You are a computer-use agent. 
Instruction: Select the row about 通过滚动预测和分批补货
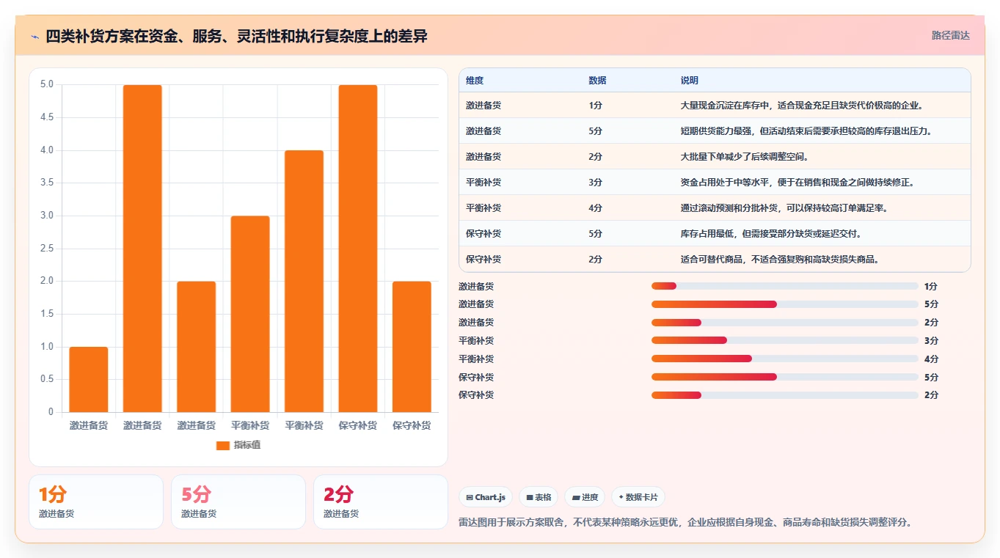click(x=715, y=208)
